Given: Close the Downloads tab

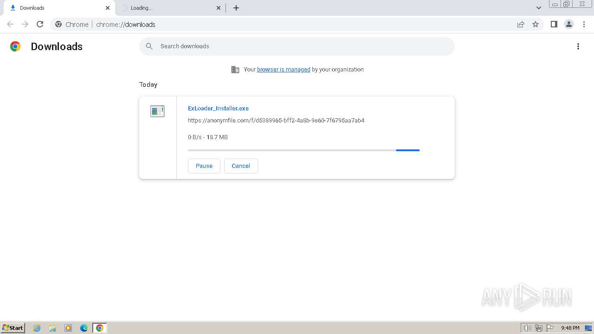Looking at the screenshot, I should coord(108,8).
